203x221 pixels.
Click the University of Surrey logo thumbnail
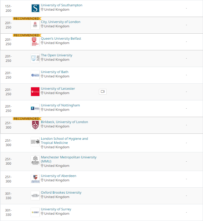[35, 212]
